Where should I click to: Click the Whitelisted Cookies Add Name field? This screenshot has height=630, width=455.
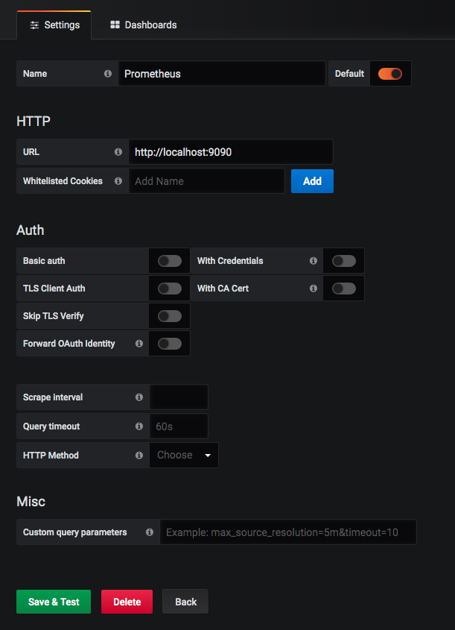pos(206,181)
